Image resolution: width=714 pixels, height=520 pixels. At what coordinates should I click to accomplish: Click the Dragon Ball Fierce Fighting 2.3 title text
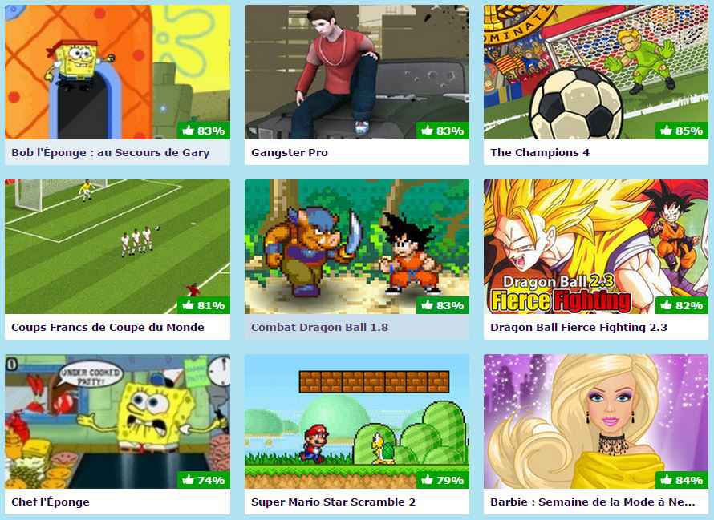point(578,328)
